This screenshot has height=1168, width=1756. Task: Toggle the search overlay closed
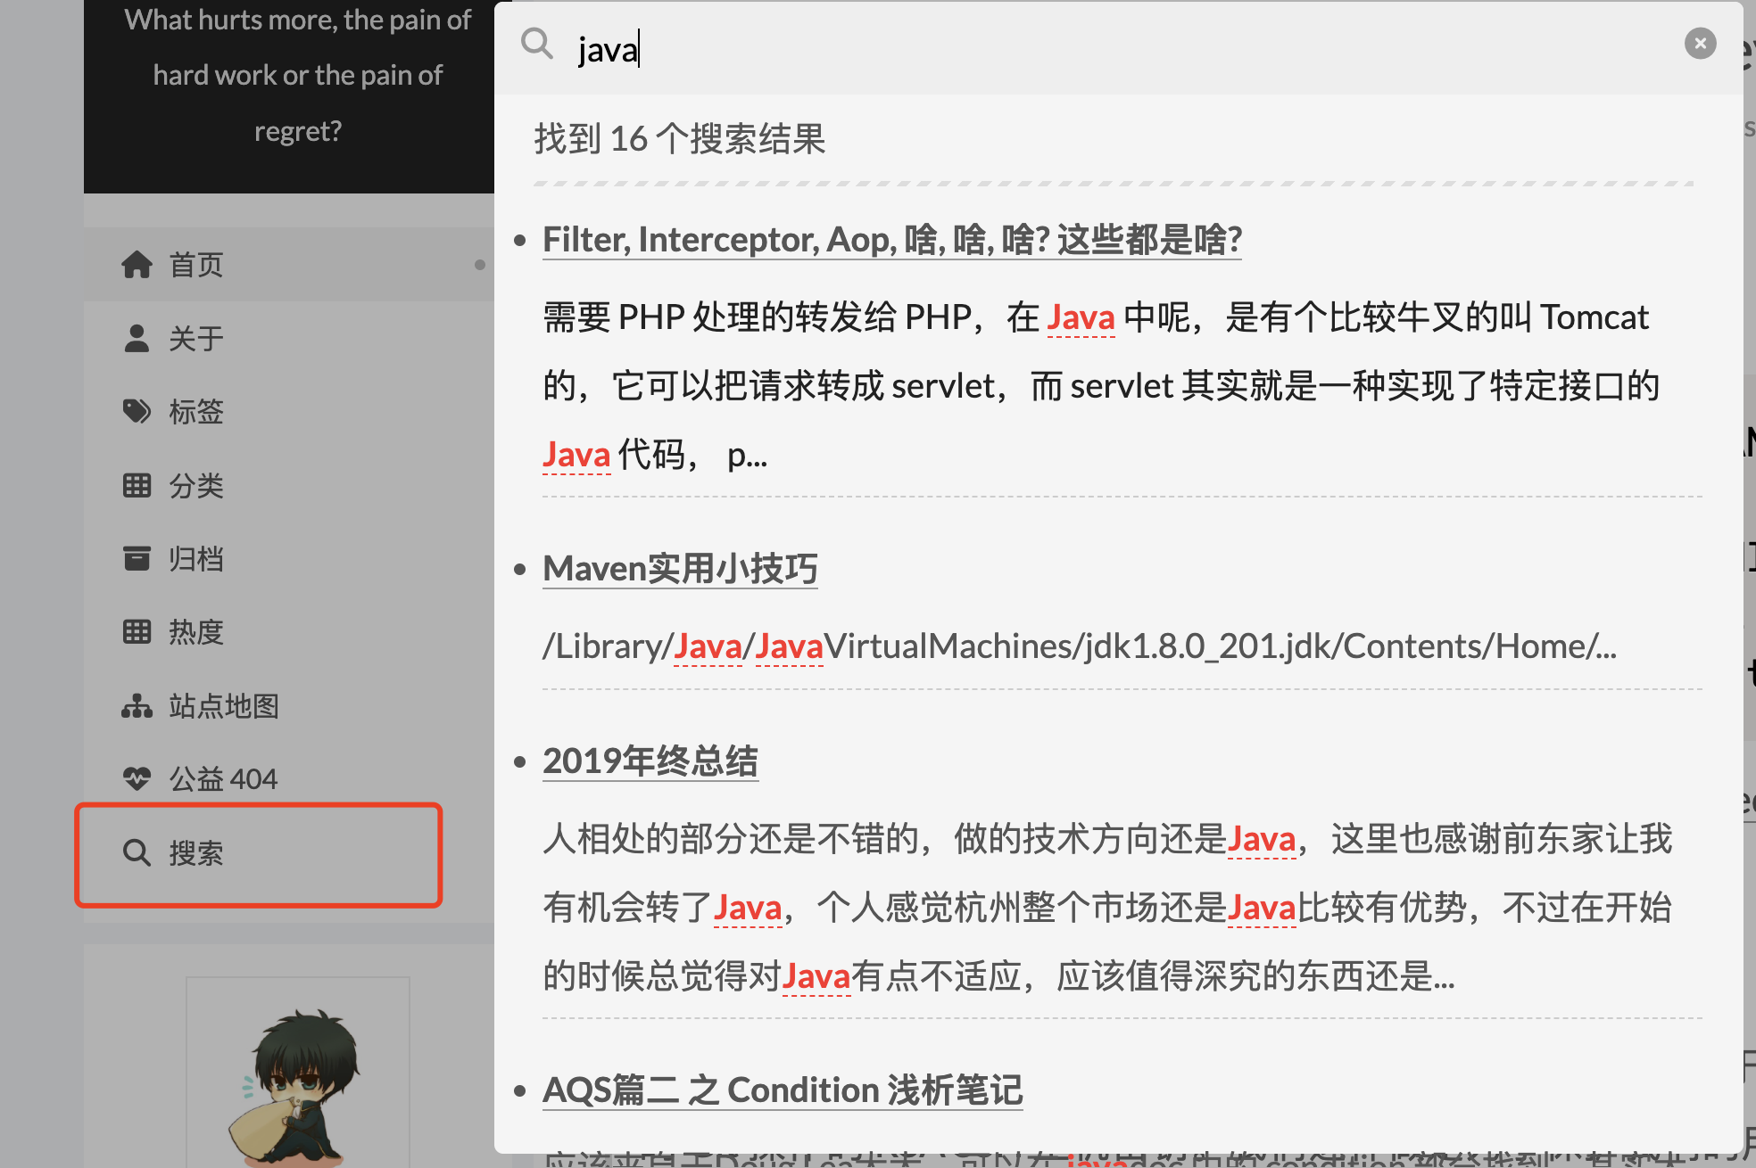pos(1699,43)
